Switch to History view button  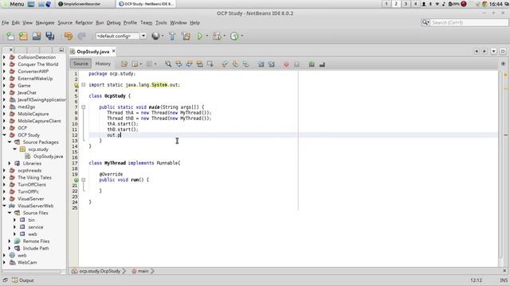(103, 64)
